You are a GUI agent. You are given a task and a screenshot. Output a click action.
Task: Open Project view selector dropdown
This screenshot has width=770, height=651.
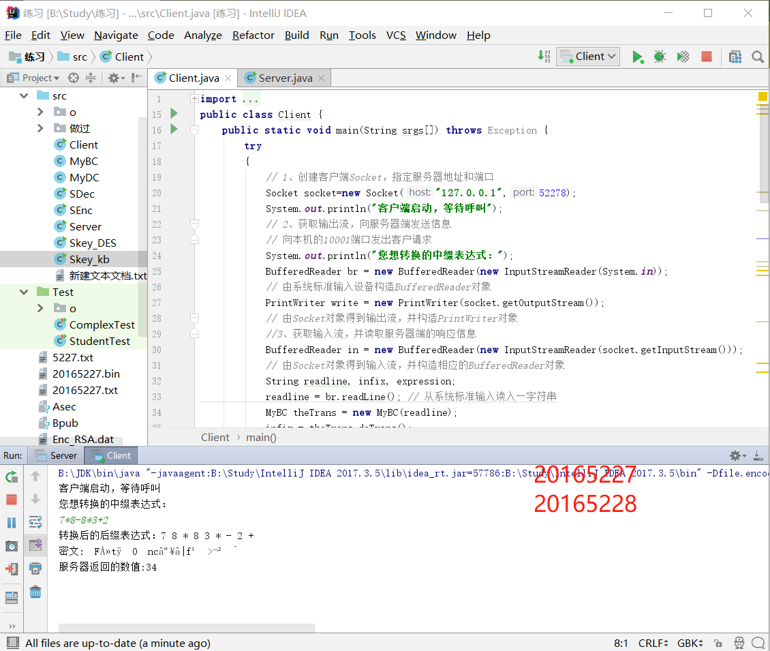33,78
